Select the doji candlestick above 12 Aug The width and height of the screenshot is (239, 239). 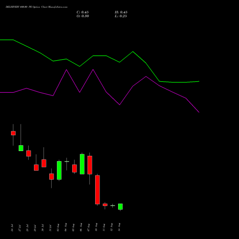113,206
